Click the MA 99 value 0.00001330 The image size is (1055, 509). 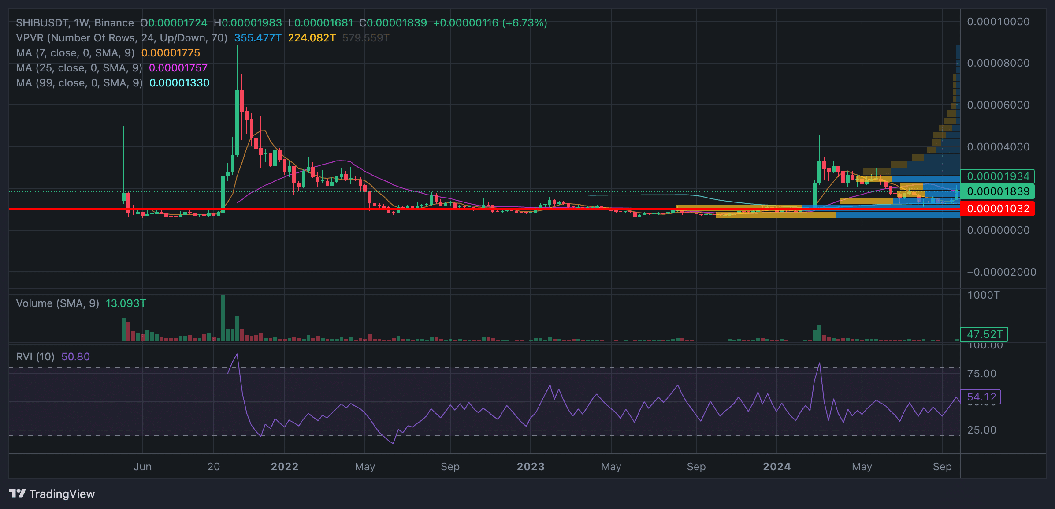(x=179, y=83)
